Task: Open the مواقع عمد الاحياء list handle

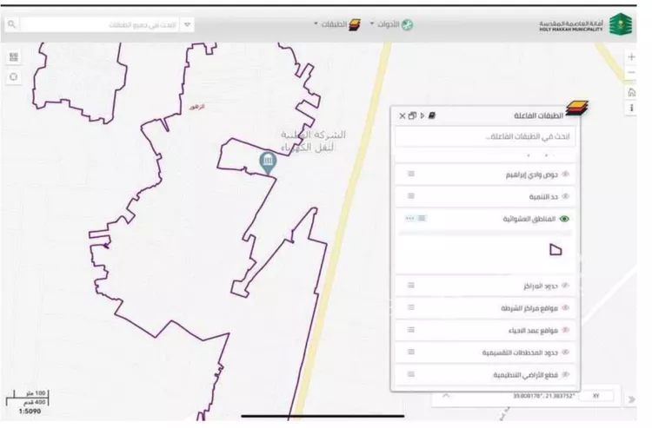Action: pyautogui.click(x=411, y=330)
